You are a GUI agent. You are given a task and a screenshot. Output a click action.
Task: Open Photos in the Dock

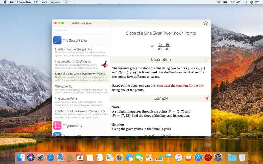(x=119, y=157)
